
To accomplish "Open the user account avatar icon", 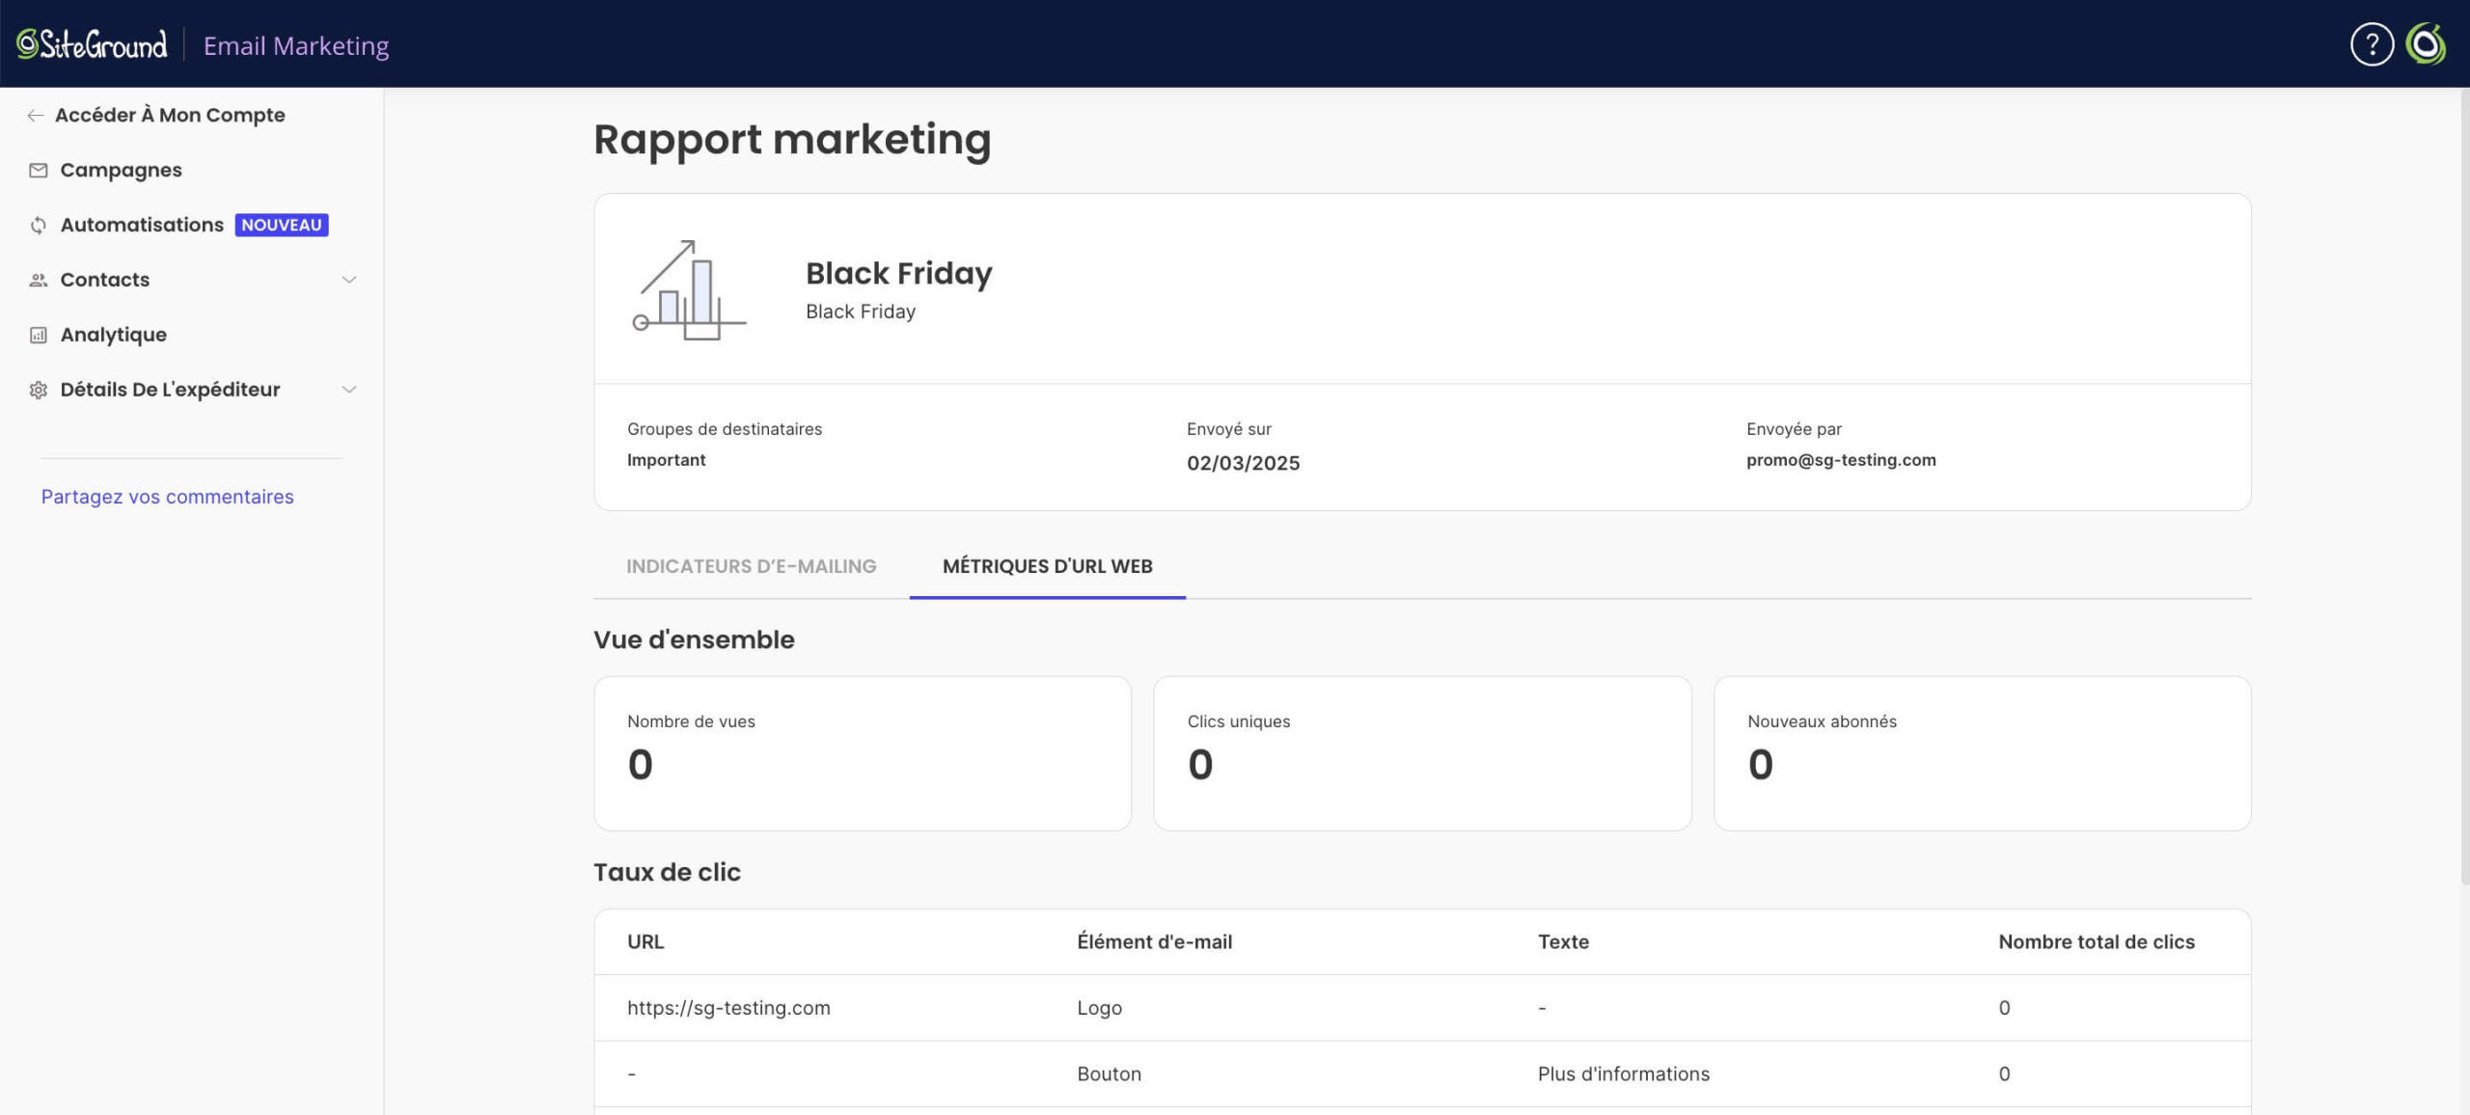I will [x=2426, y=44].
